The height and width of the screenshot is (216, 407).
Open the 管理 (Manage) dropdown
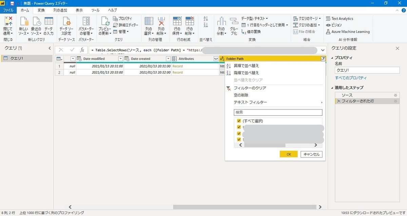click(121, 31)
